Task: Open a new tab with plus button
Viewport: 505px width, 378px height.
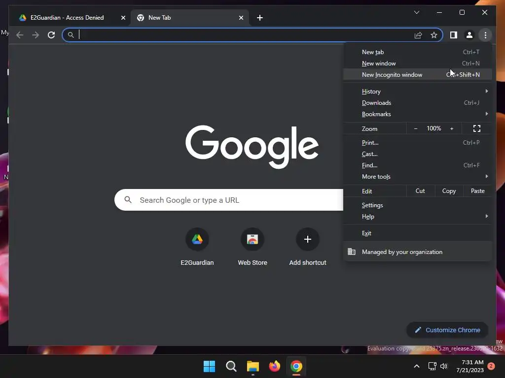Action: [x=259, y=18]
